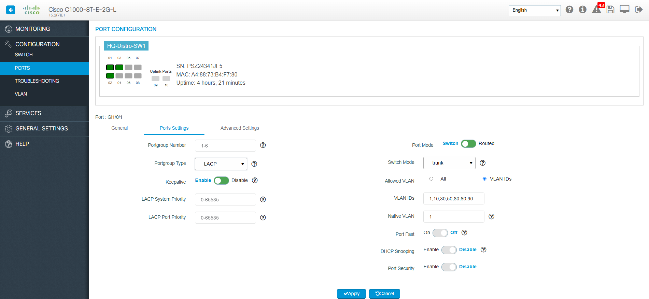Select port 02 on the switch diagram
Image resolution: width=649 pixels, height=299 pixels.
coord(110,76)
